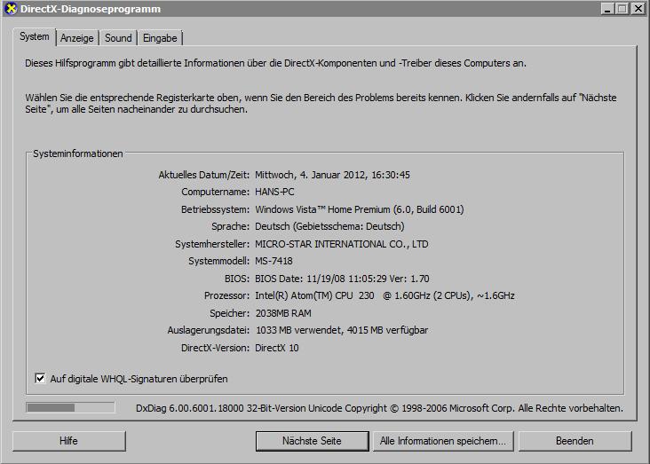The image size is (650, 464).
Task: Select the System tab
Action: click(x=35, y=36)
